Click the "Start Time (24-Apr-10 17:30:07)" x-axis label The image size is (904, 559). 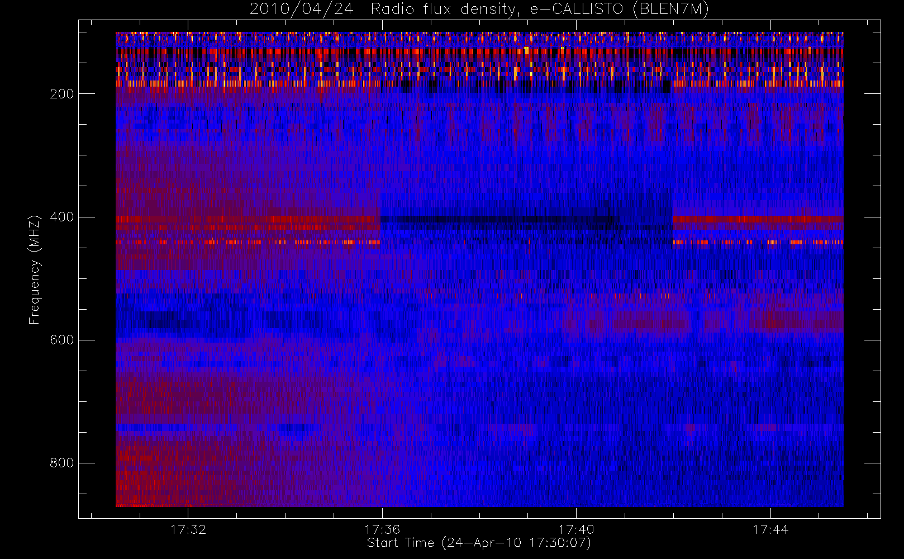coord(479,543)
